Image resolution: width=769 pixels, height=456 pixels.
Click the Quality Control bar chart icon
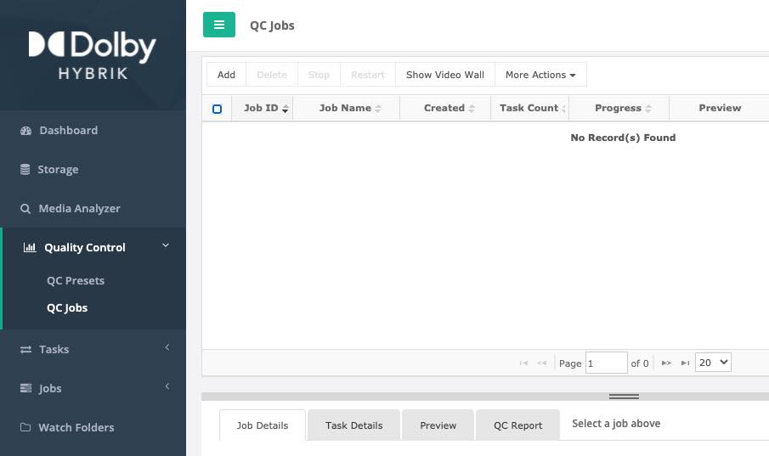pyautogui.click(x=30, y=247)
